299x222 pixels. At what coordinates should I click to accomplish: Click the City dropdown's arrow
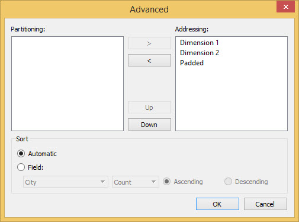pyautogui.click(x=102, y=182)
